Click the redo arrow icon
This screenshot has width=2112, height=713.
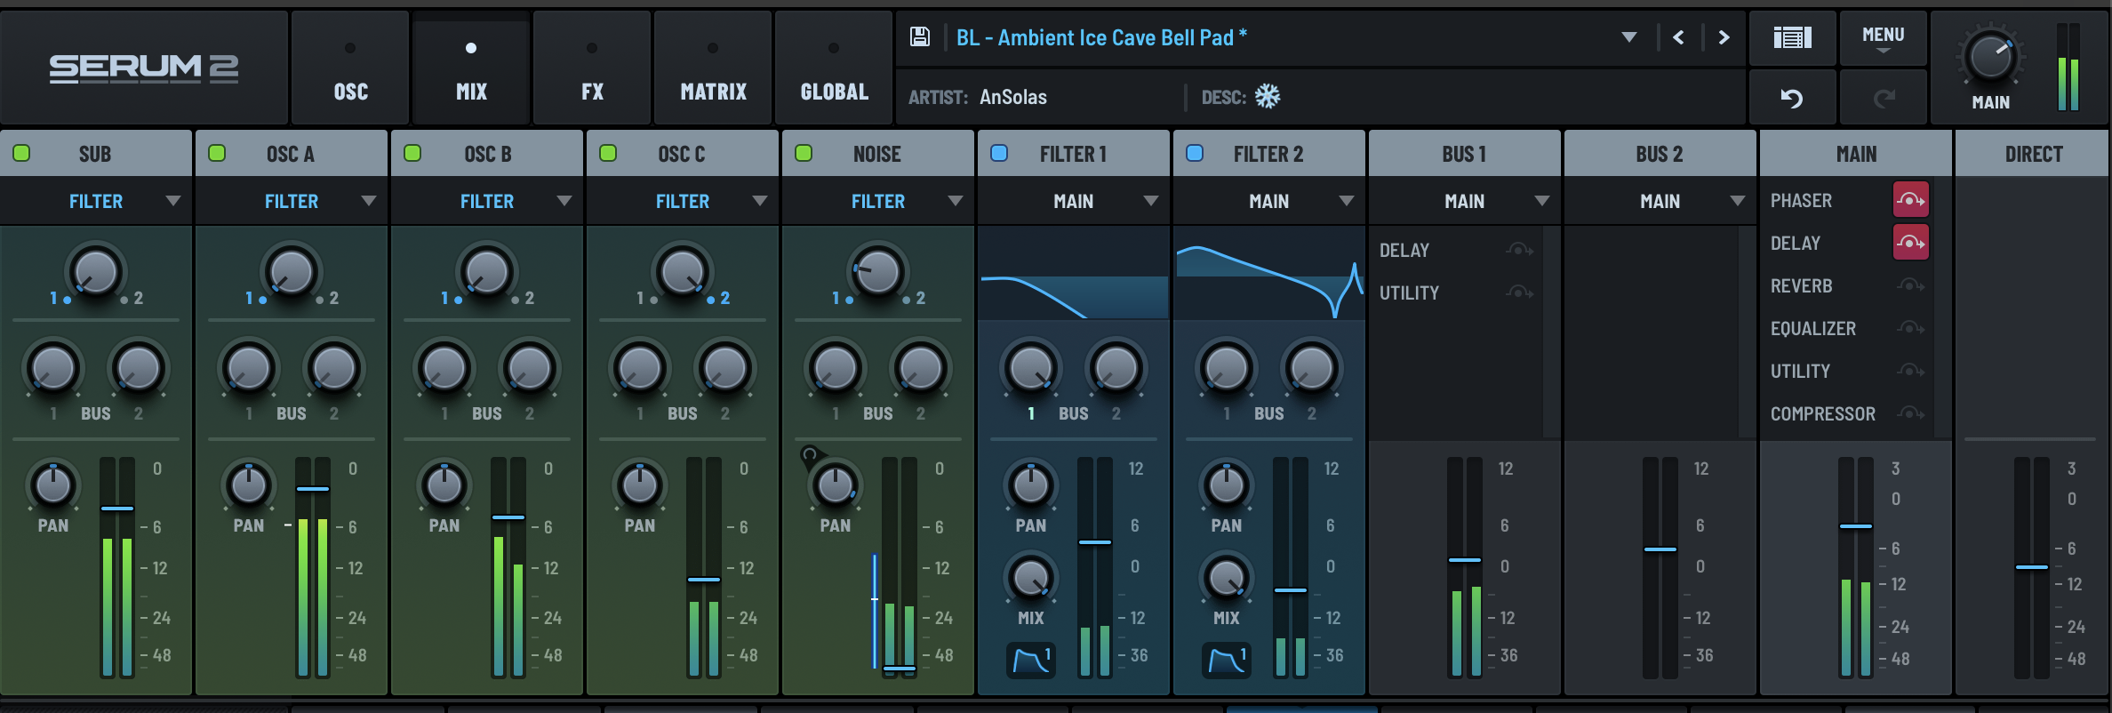[x=1883, y=98]
